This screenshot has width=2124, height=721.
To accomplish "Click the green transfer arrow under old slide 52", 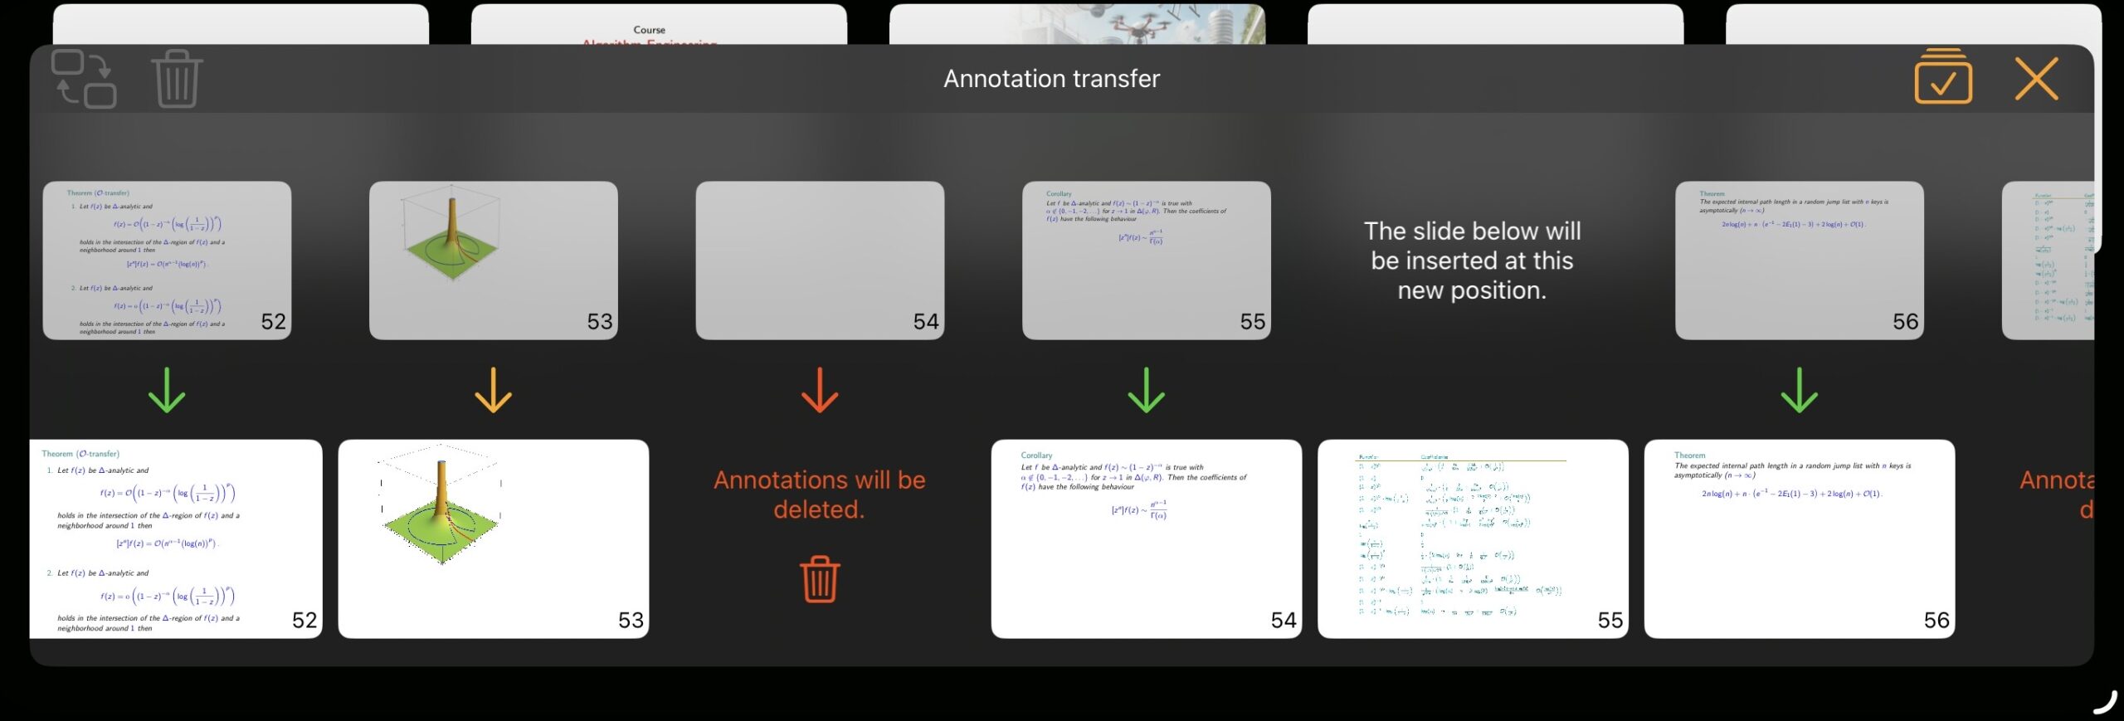I will click(x=167, y=390).
